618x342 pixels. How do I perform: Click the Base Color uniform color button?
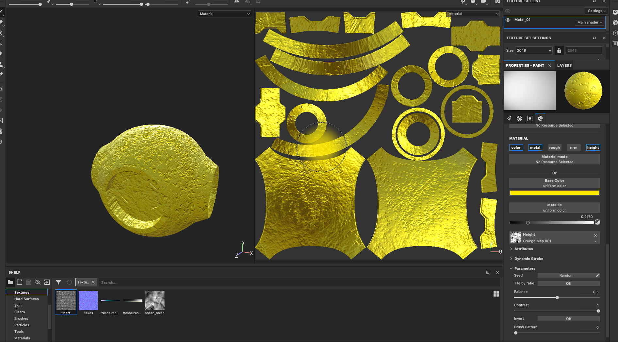(554, 183)
